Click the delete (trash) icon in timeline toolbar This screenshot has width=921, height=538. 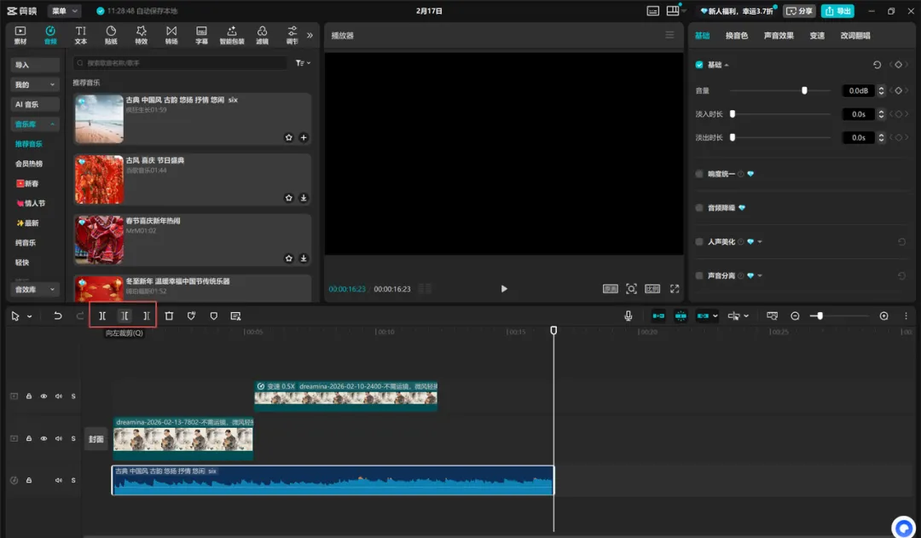click(x=169, y=315)
